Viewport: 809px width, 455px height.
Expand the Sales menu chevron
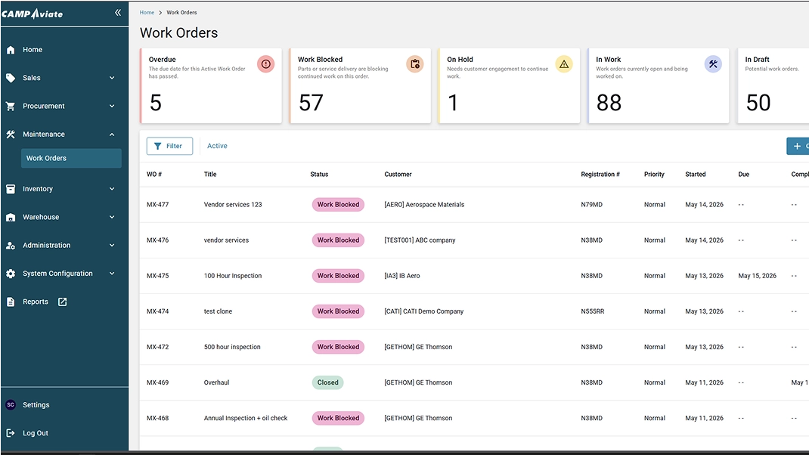pos(112,78)
